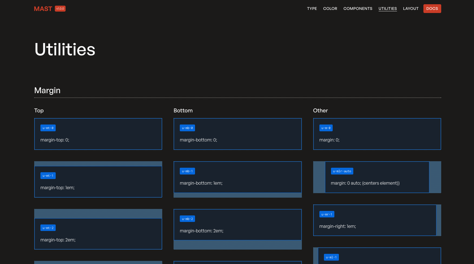Viewport: 474px width, 264px height.
Task: Click the v1.0.0 version badge
Action: coord(60,8)
